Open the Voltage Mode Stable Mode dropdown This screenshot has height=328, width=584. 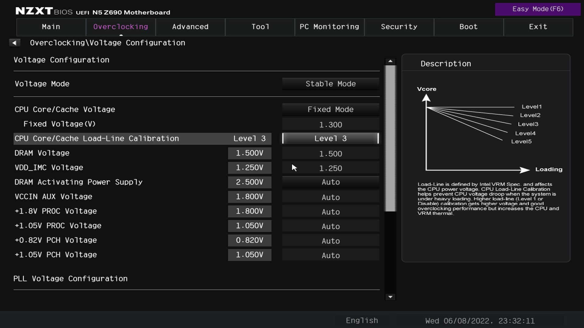(331, 84)
